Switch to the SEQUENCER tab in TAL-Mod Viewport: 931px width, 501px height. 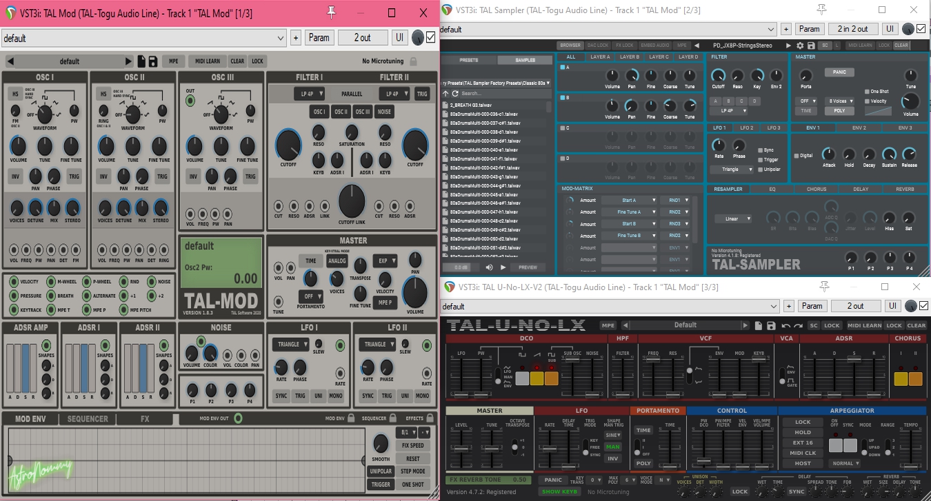[x=88, y=418]
